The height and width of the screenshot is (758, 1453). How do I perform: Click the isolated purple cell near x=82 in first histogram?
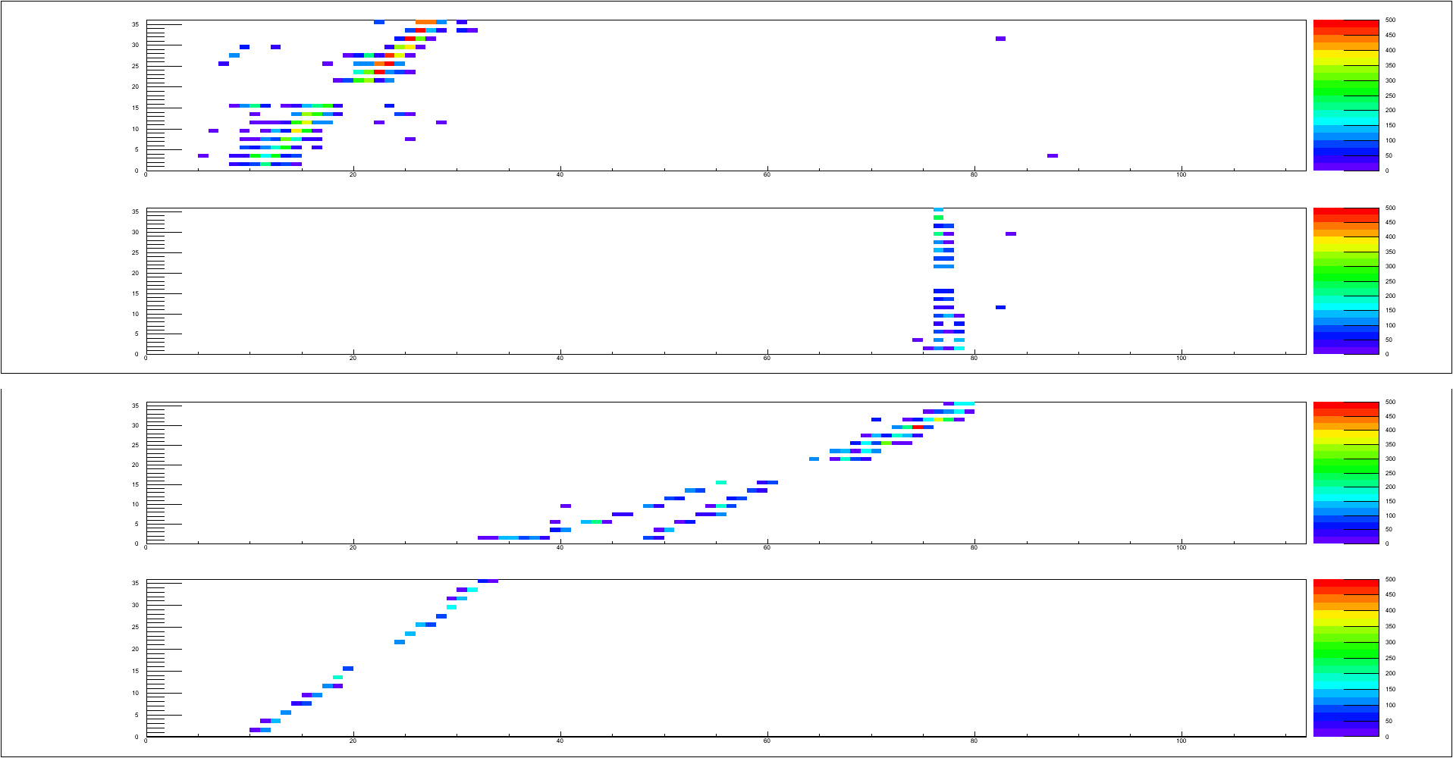coord(1000,39)
